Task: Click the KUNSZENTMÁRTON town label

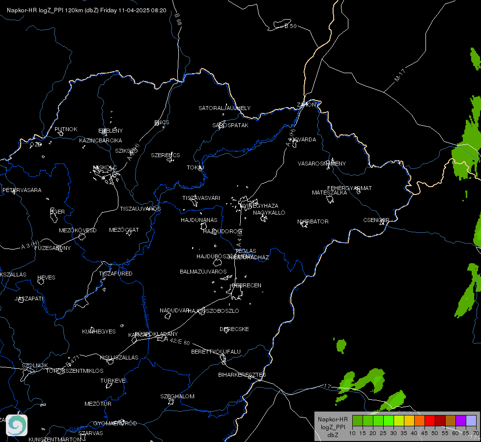Action: [55, 439]
